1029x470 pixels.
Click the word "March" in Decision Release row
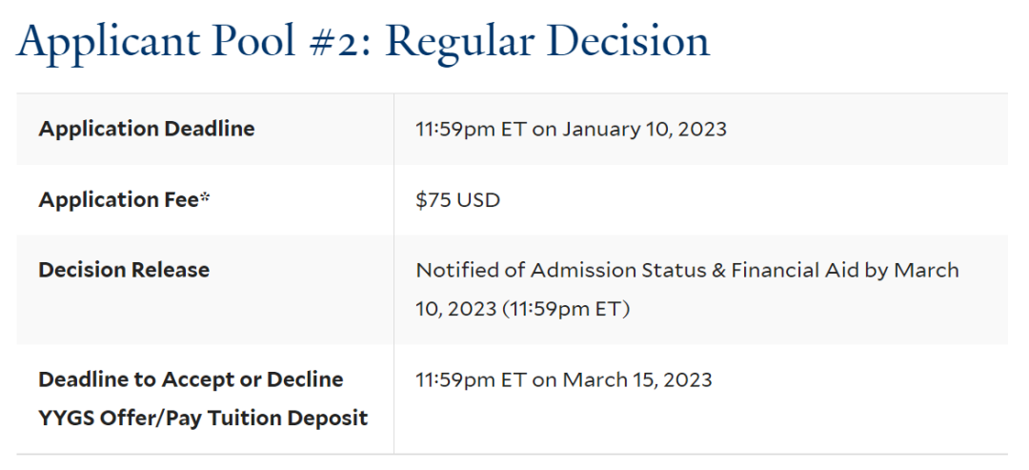[926, 270]
